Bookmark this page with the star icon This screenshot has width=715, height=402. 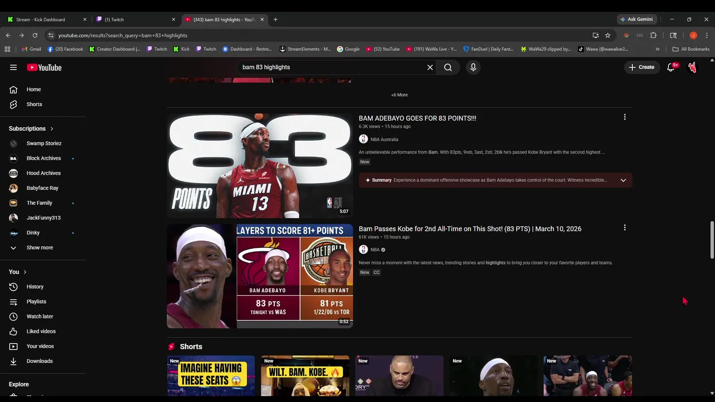(x=608, y=35)
